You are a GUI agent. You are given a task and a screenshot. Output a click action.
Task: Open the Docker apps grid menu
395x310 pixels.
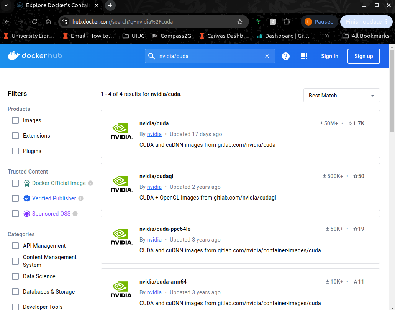[x=304, y=56]
